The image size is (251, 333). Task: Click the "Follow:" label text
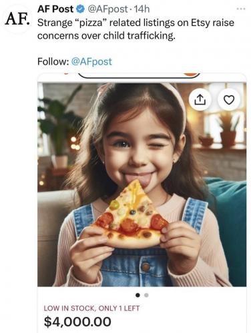pos(53,61)
